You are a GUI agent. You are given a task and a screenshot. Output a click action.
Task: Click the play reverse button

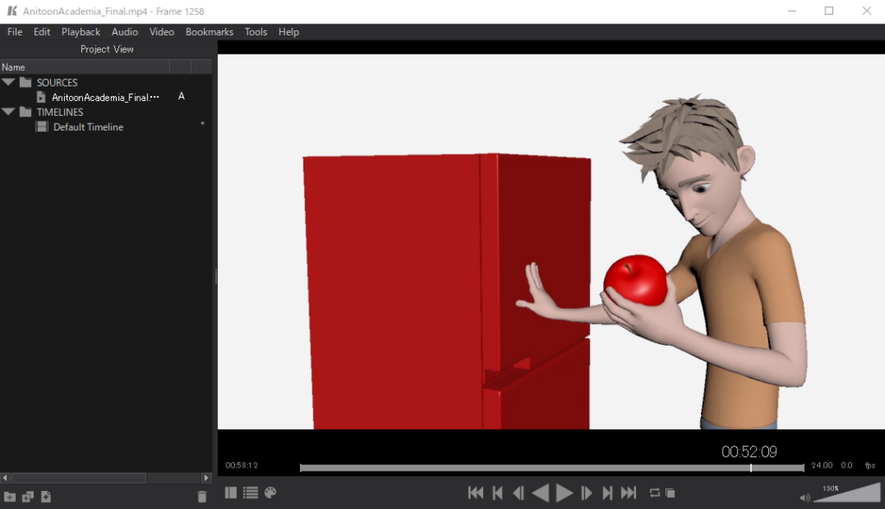540,493
